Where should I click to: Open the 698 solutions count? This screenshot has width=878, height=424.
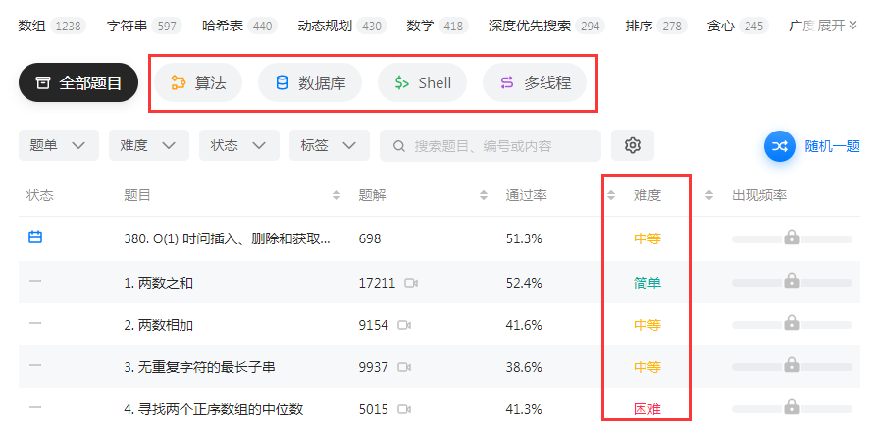coord(370,238)
